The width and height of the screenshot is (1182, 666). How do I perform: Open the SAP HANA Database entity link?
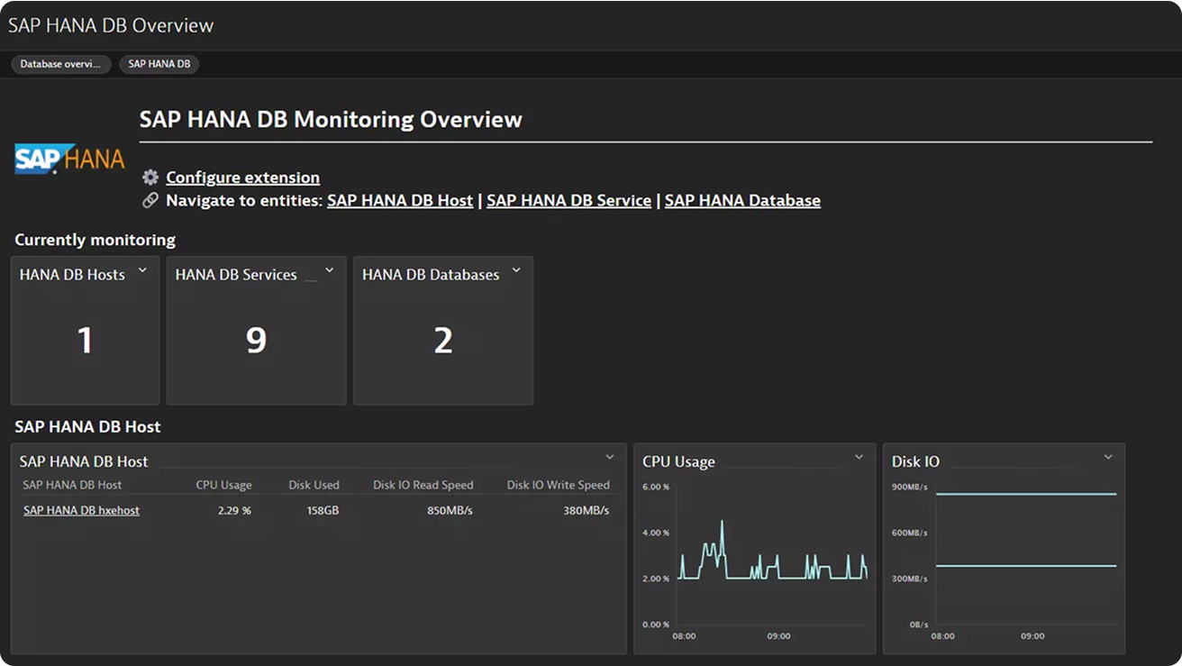tap(742, 200)
